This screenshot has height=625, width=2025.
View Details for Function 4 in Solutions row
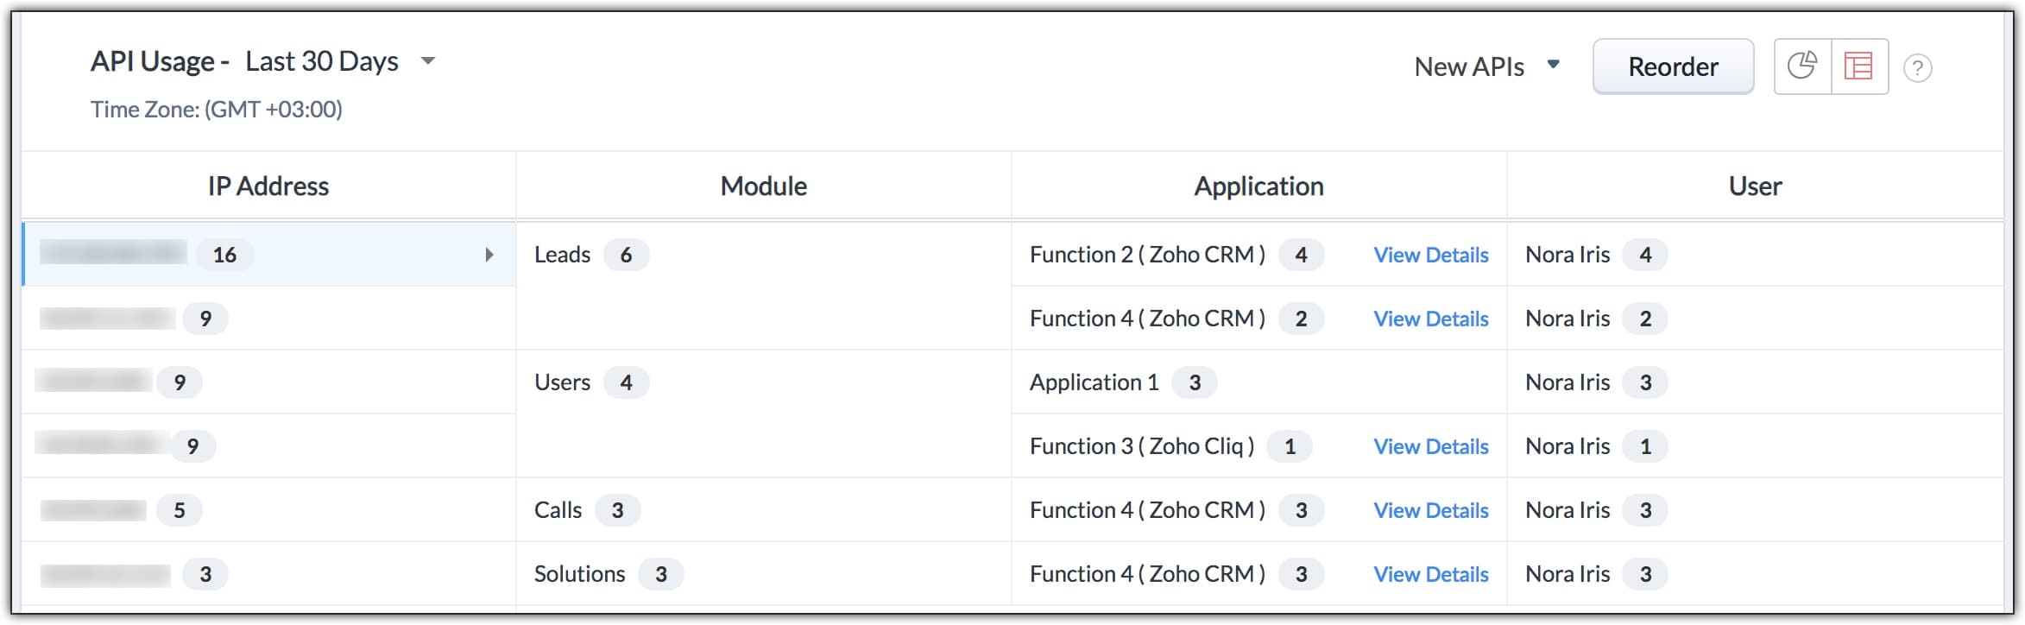[x=1430, y=574]
